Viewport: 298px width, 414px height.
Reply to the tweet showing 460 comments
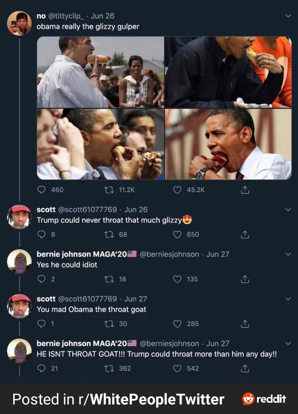pyautogui.click(x=41, y=190)
